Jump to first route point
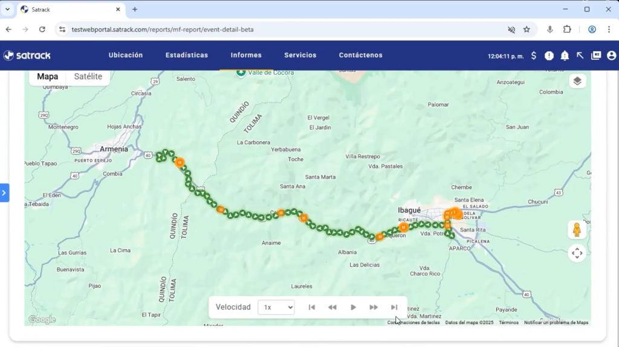This screenshot has height=347, width=619. [x=311, y=307]
